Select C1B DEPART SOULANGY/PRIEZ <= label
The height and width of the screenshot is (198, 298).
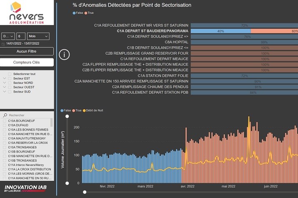(x=158, y=48)
